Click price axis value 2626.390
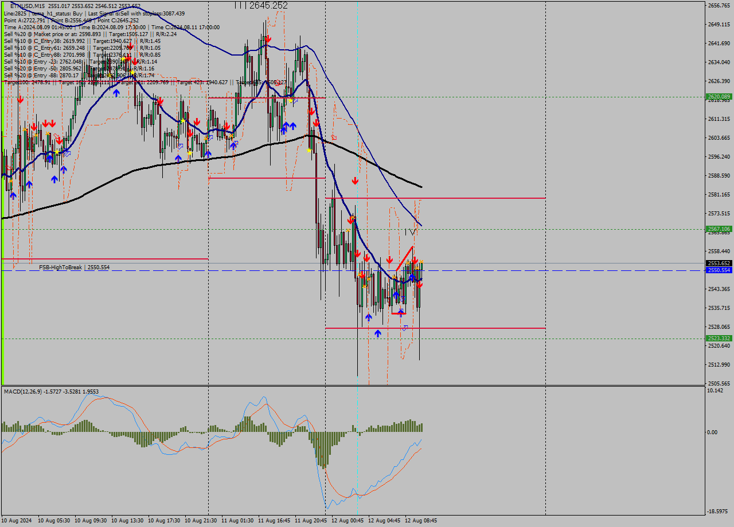The image size is (734, 527). point(719,81)
